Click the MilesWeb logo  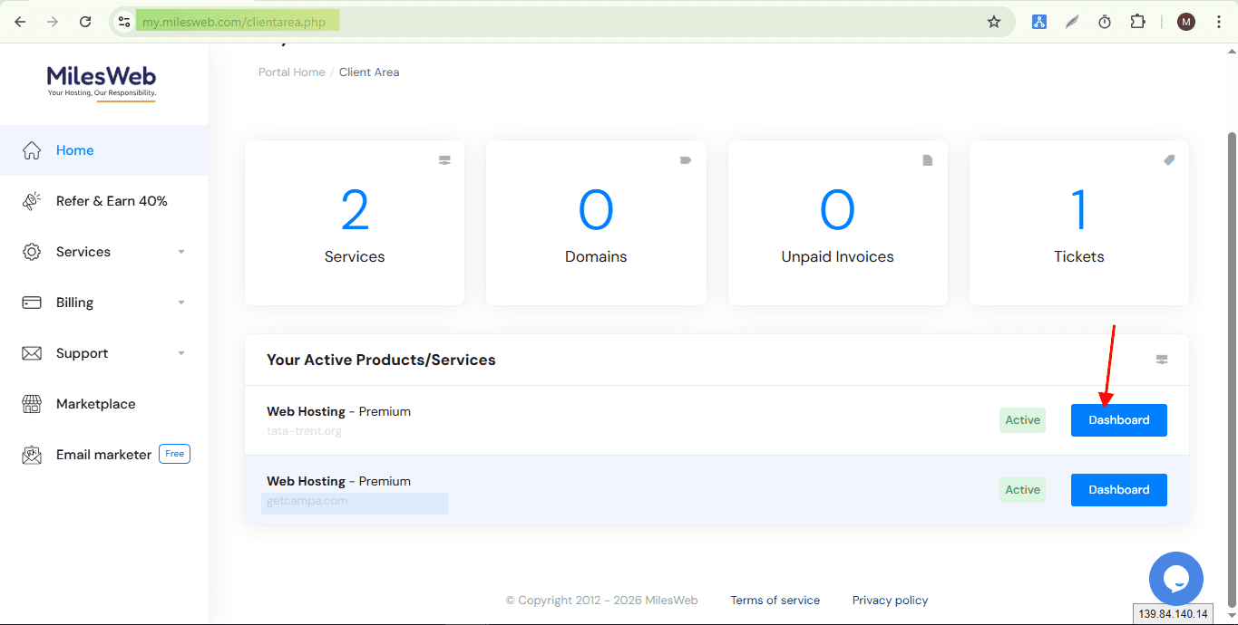(102, 82)
